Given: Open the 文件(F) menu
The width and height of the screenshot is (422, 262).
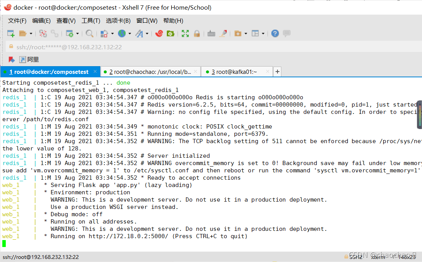Looking at the screenshot, I should click(17, 21).
